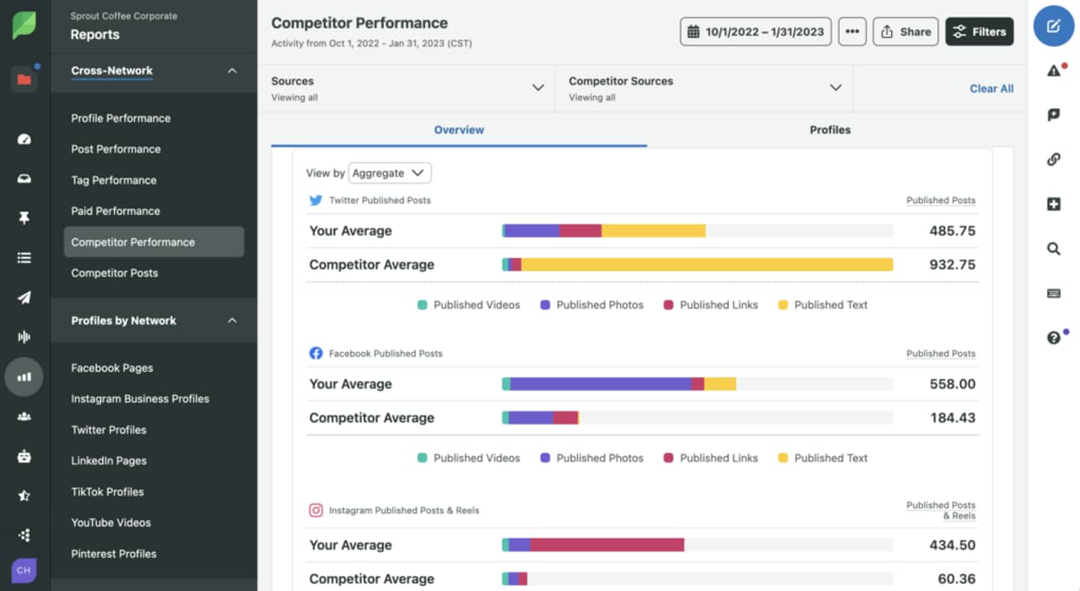Image resolution: width=1080 pixels, height=591 pixels.
Task: Click the Clear All link
Action: point(991,89)
